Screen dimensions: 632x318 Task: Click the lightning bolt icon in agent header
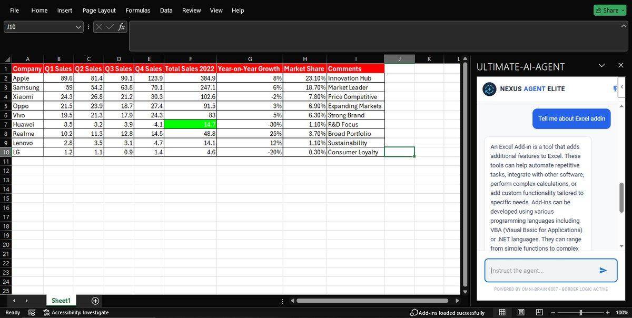pyautogui.click(x=615, y=89)
